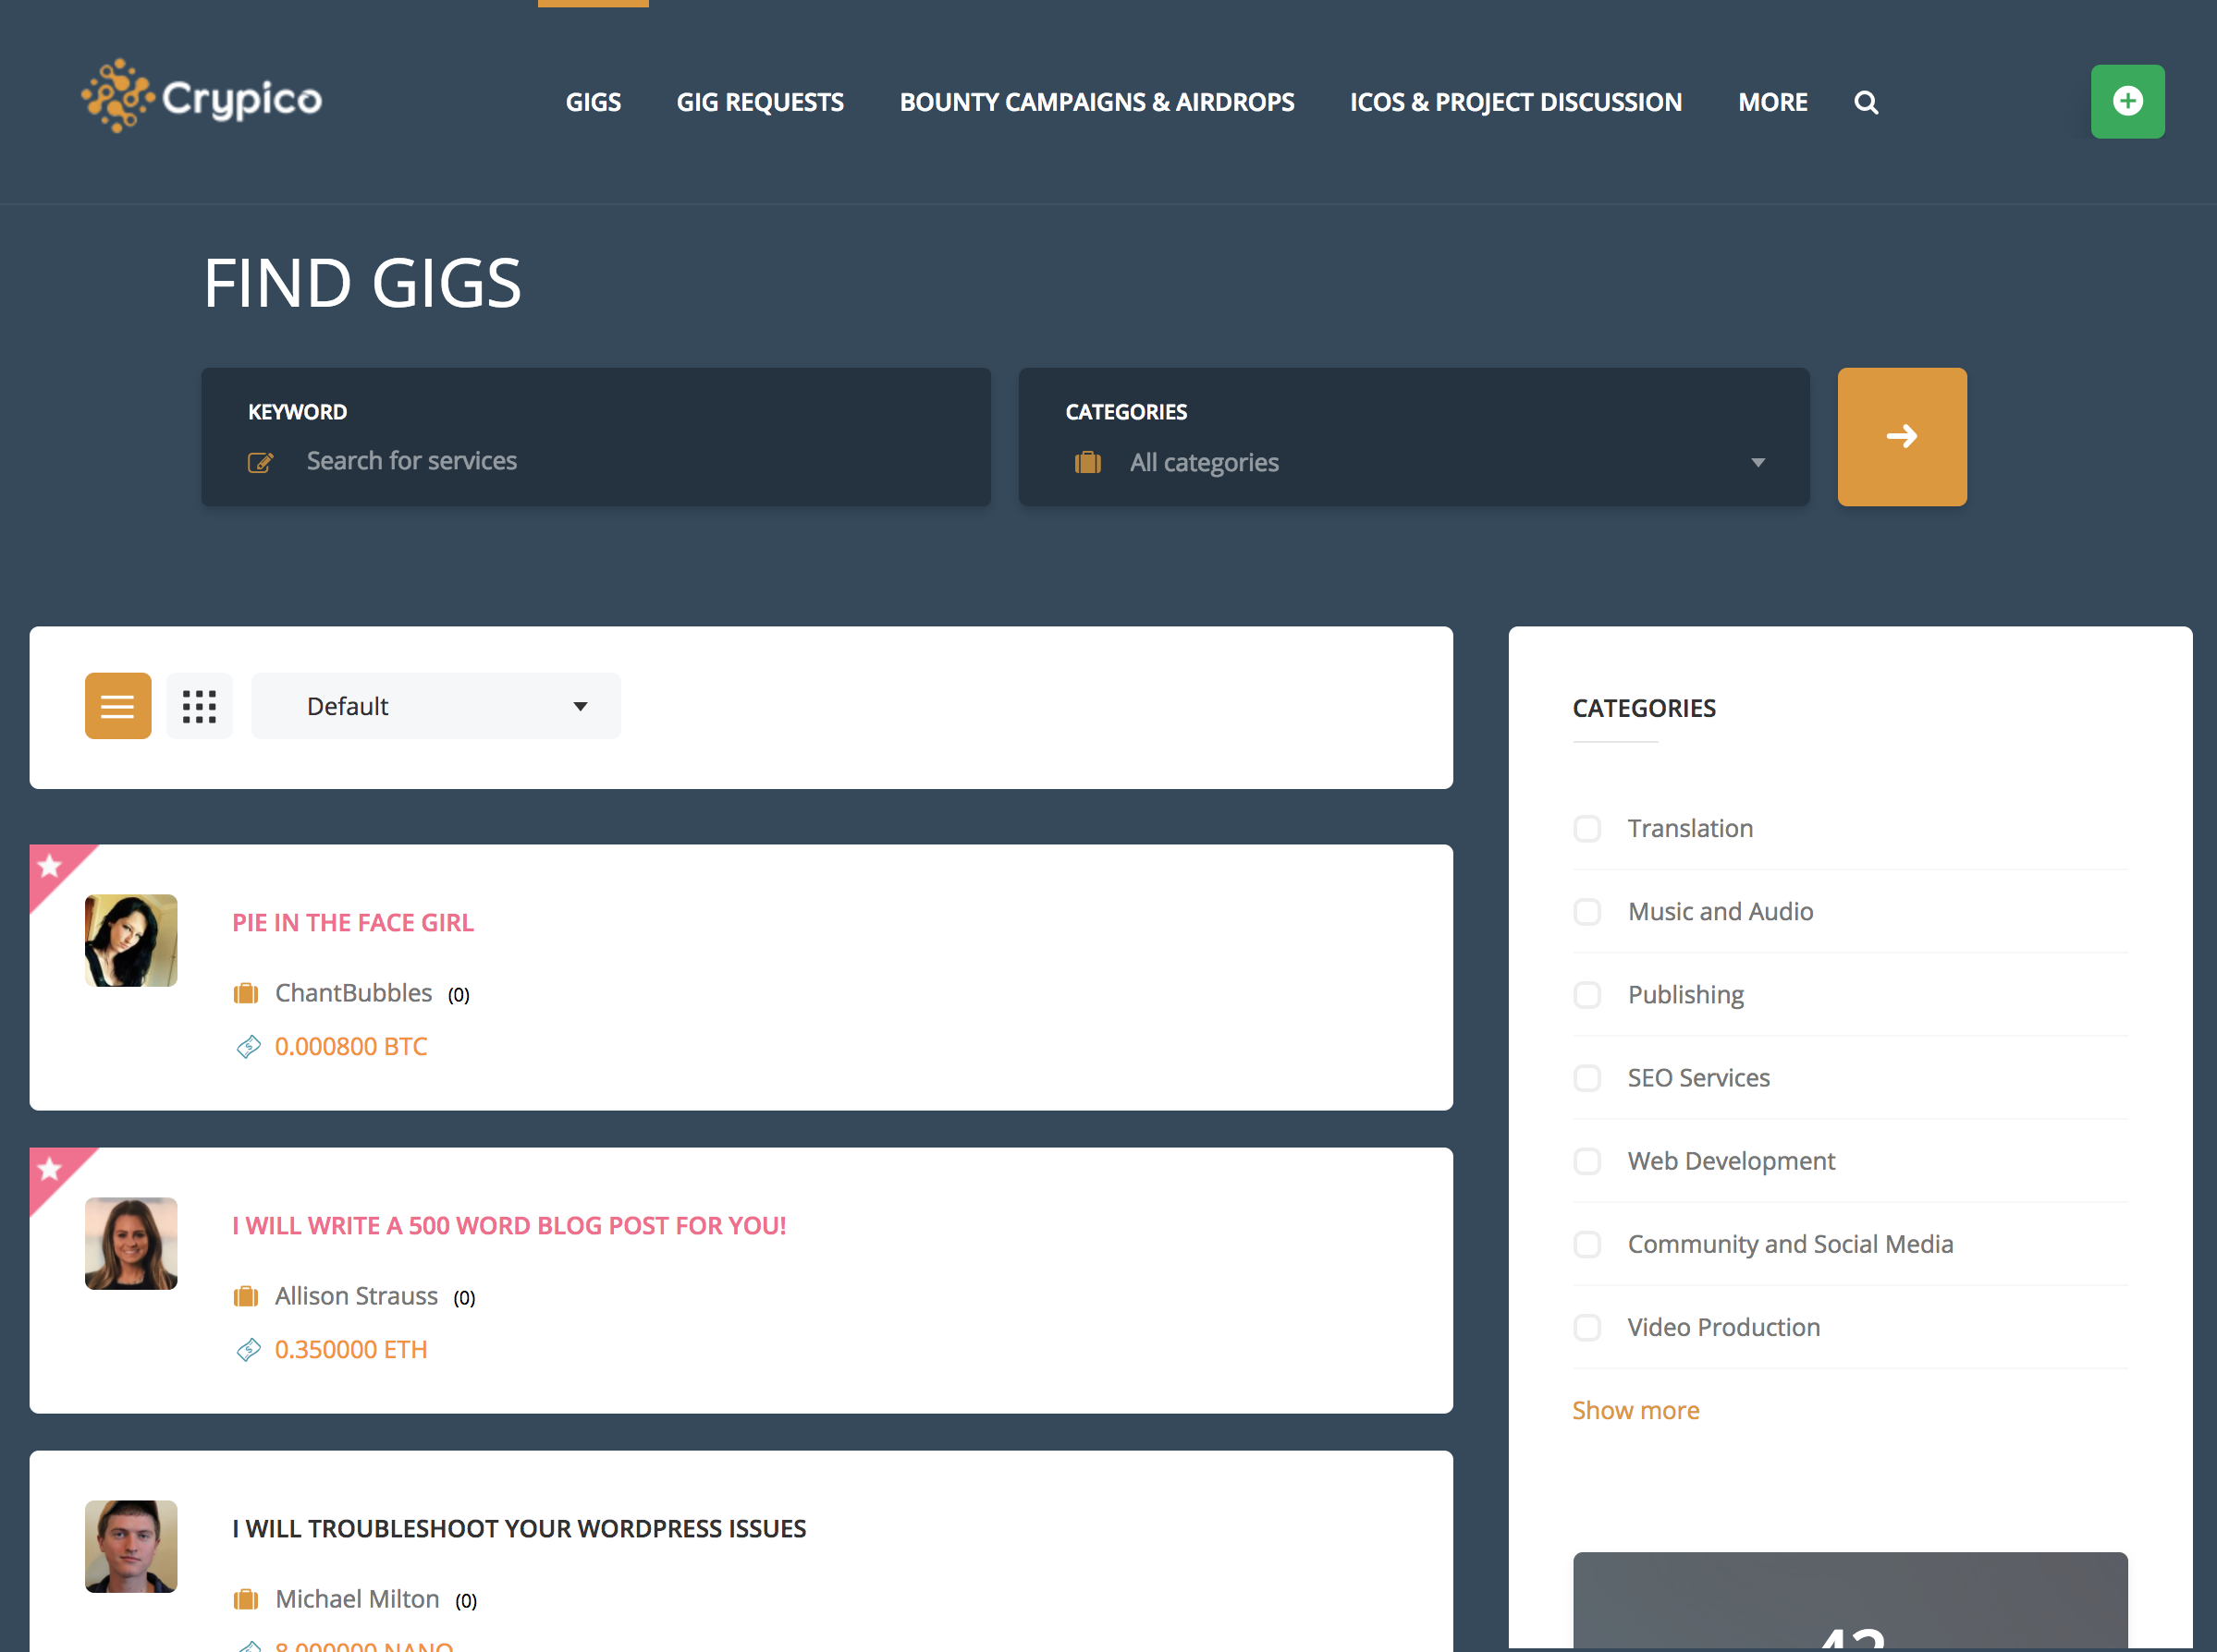Open the search magnifier in navigation
Image resolution: width=2217 pixels, height=1652 pixels.
1865,102
